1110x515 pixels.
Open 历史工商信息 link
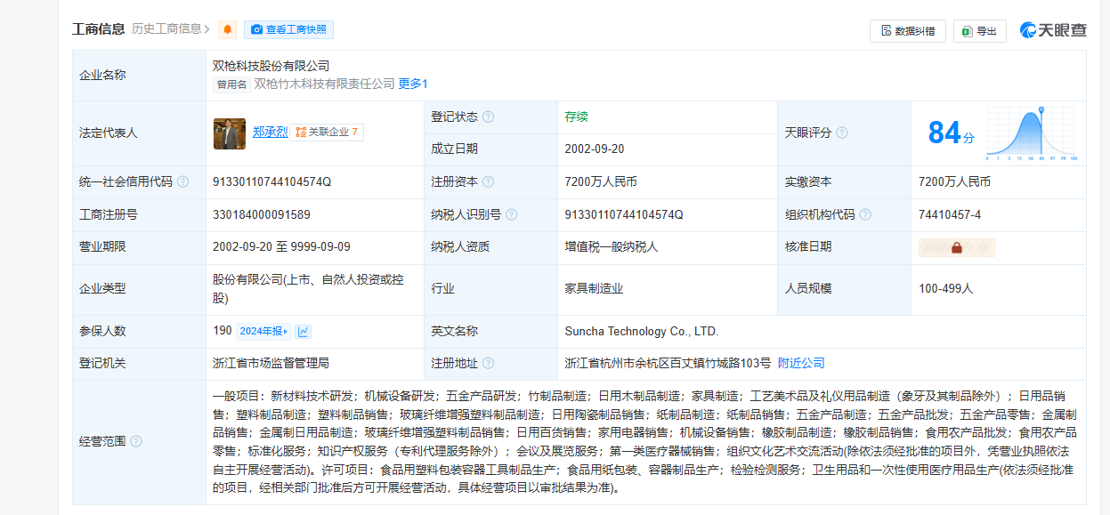[x=170, y=29]
